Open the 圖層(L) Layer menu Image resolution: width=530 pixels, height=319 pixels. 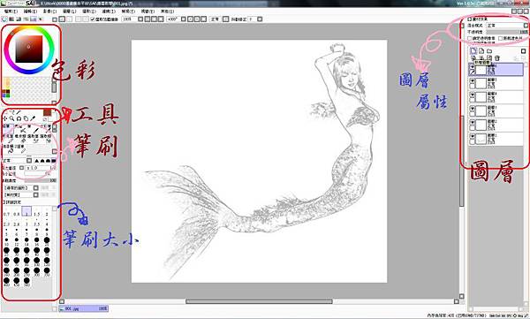coord(69,11)
